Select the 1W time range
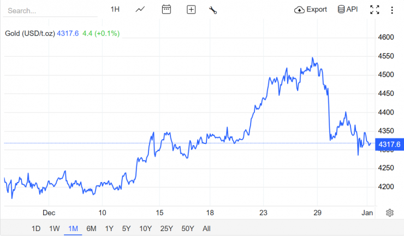The height and width of the screenshot is (236, 404). click(x=54, y=228)
